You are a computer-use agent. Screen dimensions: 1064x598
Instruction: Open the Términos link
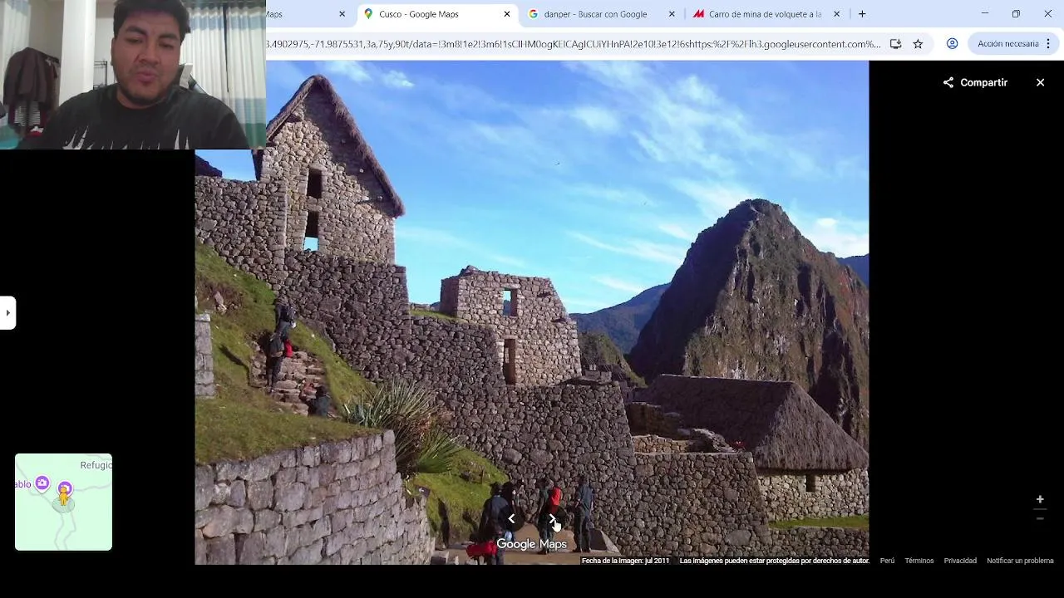click(919, 561)
